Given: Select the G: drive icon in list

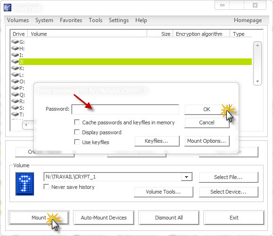Looking at the screenshot, I should (15, 41).
